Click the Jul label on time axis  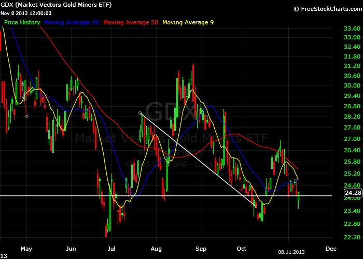pos(111,249)
